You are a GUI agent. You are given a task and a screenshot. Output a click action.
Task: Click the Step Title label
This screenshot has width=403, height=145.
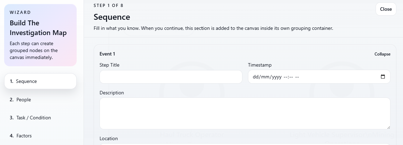point(109,65)
